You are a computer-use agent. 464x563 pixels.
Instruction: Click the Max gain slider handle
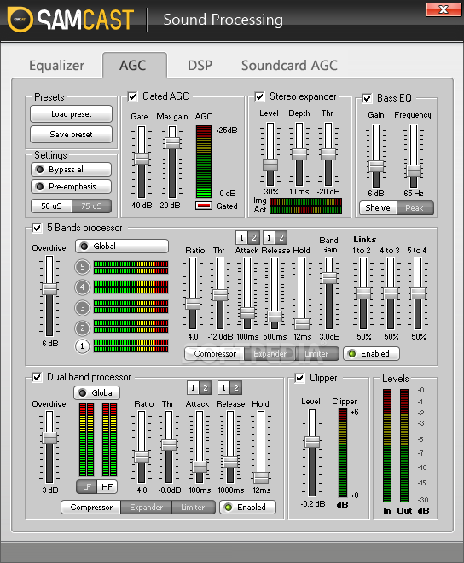coord(172,143)
